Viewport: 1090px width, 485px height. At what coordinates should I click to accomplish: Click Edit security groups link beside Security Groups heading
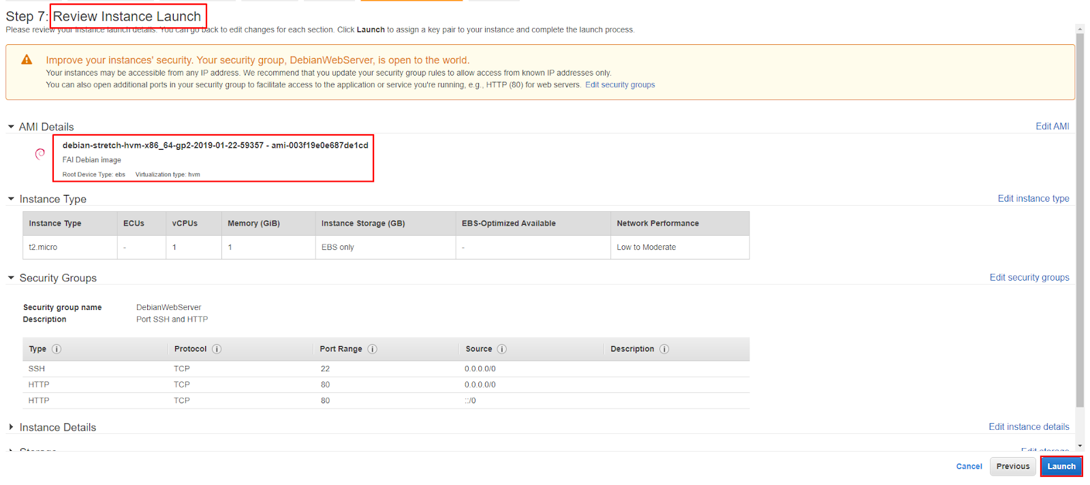click(1029, 277)
